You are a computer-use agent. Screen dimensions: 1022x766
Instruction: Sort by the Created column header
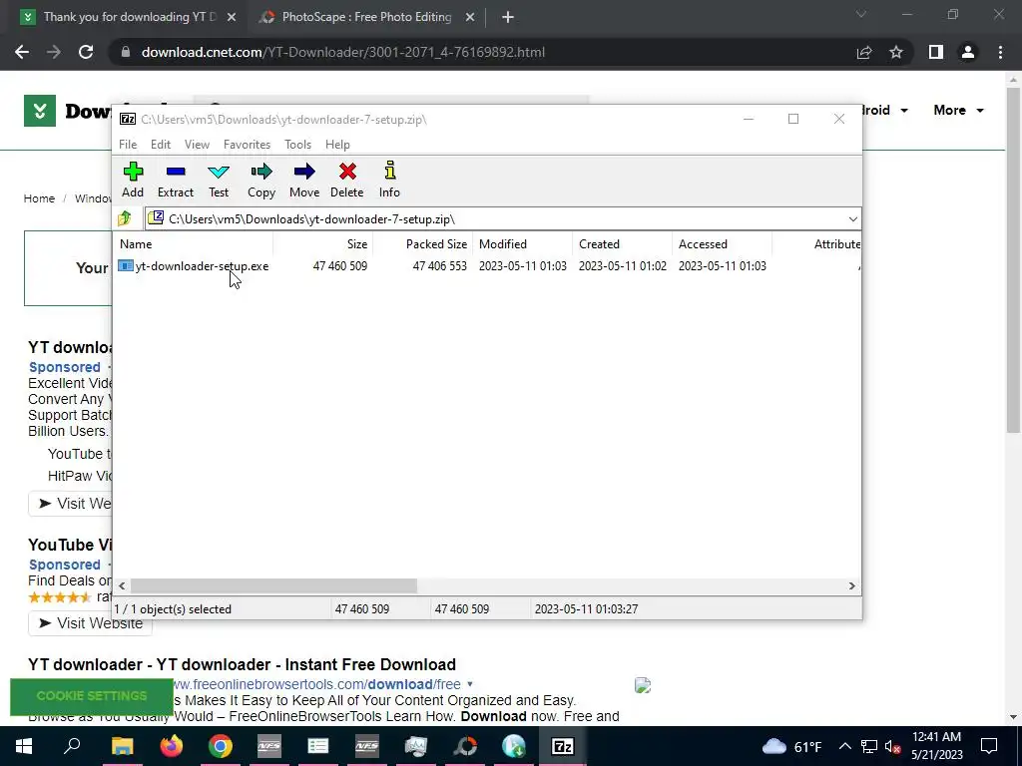pos(623,244)
